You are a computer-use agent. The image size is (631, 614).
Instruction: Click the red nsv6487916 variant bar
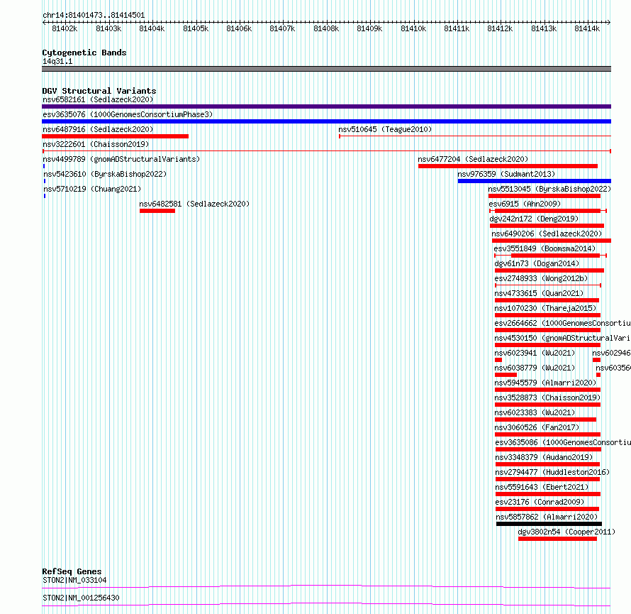(x=115, y=136)
